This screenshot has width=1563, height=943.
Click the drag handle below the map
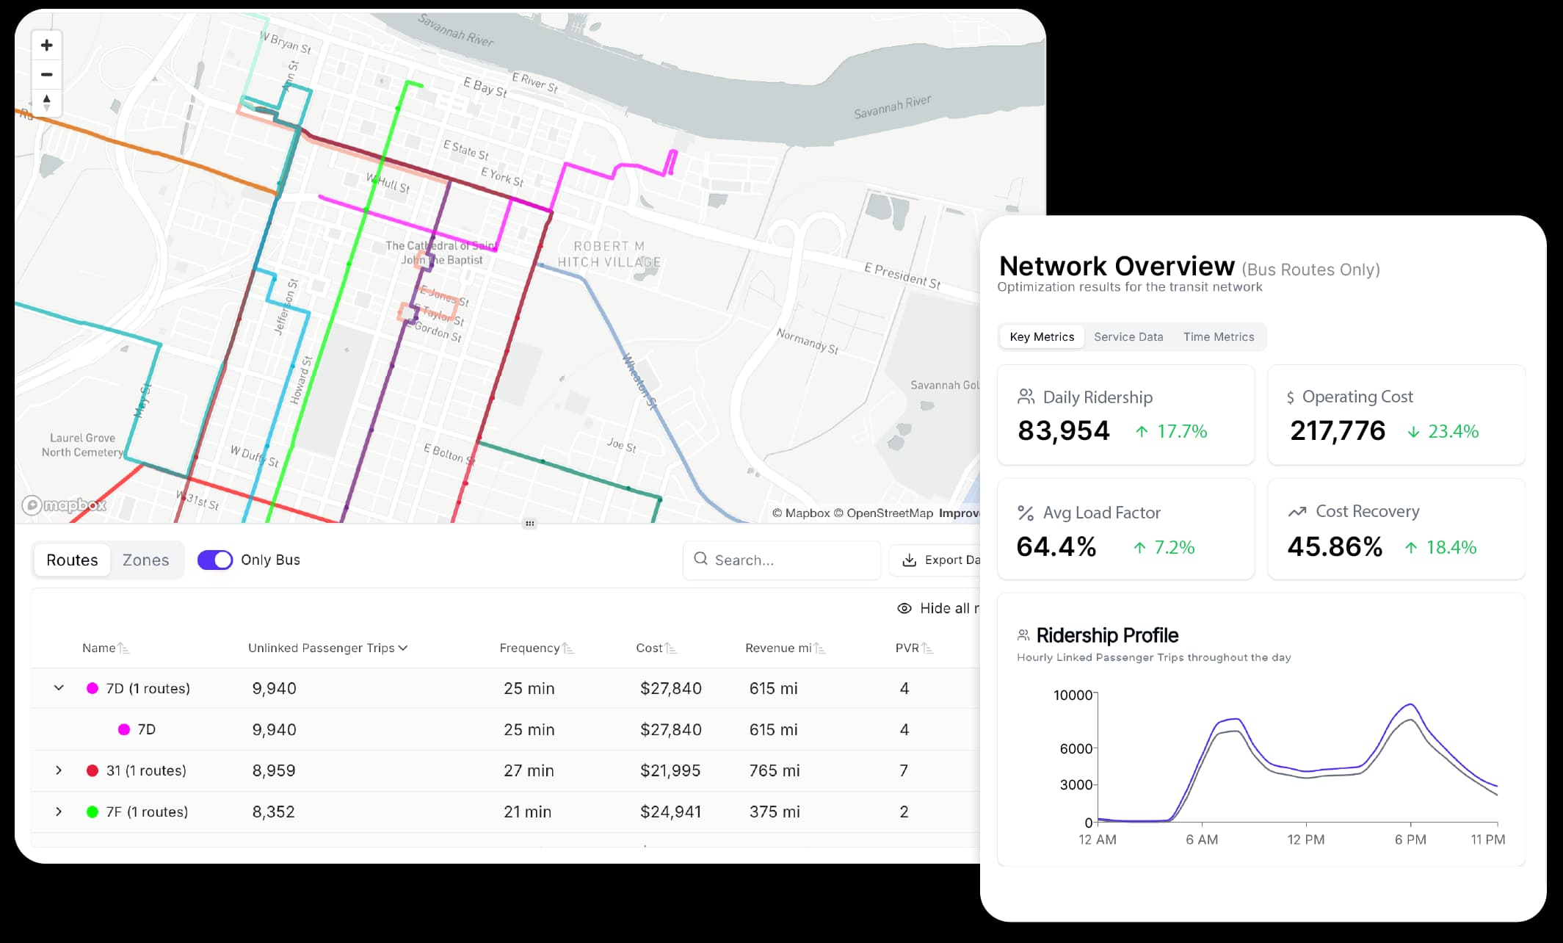point(530,523)
